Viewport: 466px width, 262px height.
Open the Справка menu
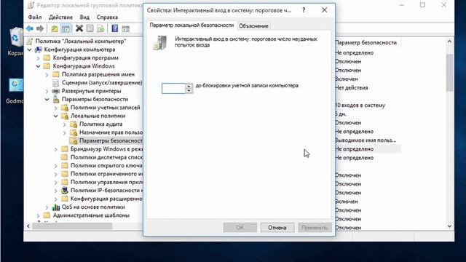coord(107,17)
